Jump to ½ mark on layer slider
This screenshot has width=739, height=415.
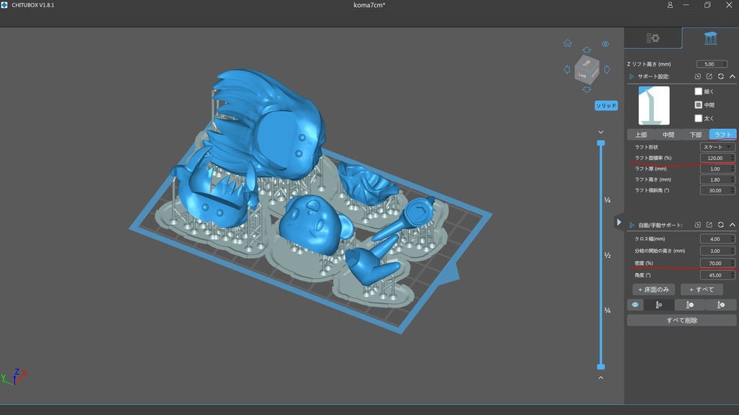pos(608,256)
